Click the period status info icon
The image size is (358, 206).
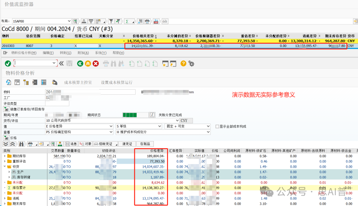(x=152, y=115)
